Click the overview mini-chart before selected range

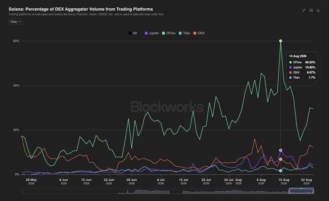(155, 191)
